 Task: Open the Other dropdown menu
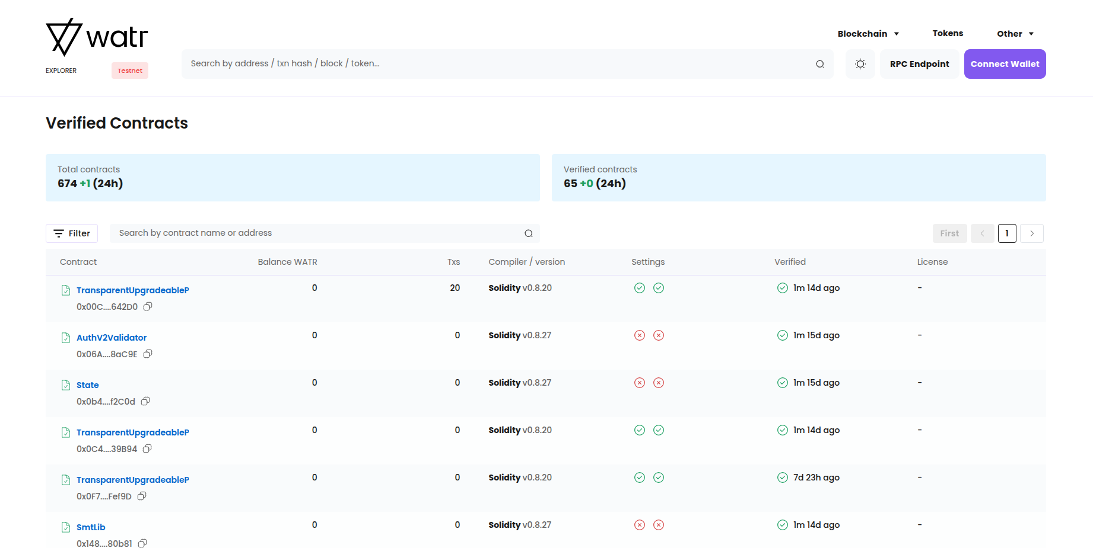point(1015,34)
